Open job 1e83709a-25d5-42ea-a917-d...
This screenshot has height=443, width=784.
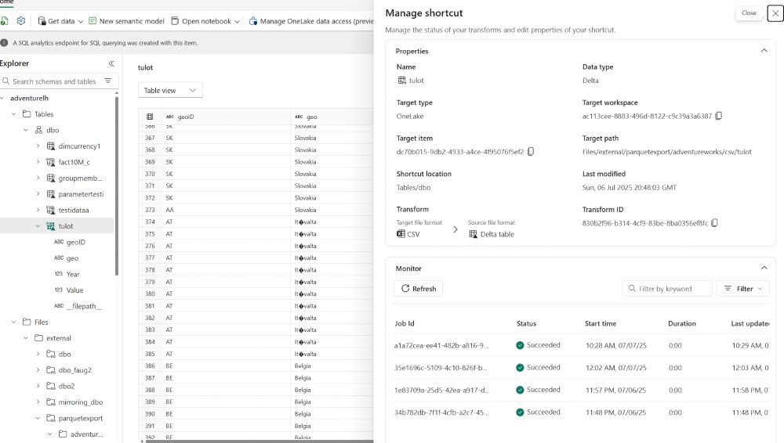click(441, 390)
